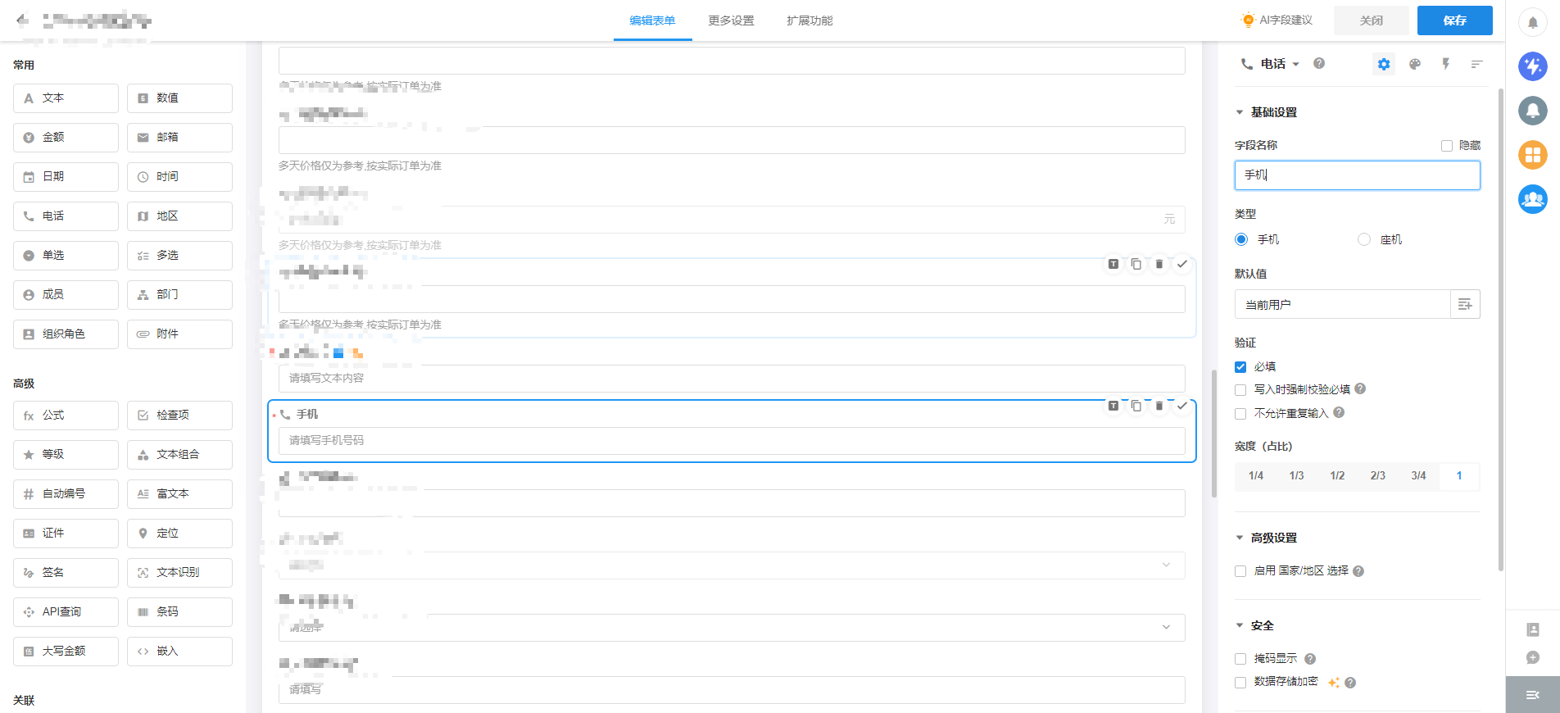Delete the 手机 field using trash icon
Viewport: 1560px width, 713px height.
(1159, 406)
